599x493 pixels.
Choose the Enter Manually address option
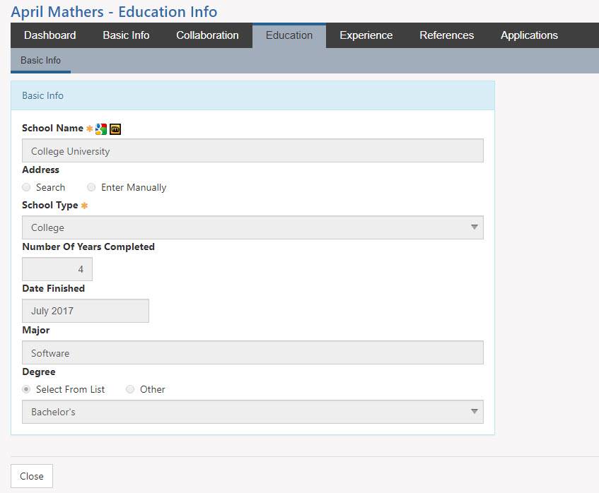click(x=91, y=187)
